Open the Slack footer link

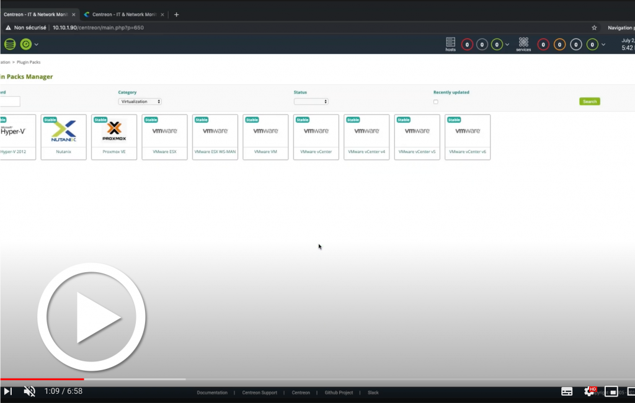pyautogui.click(x=373, y=393)
